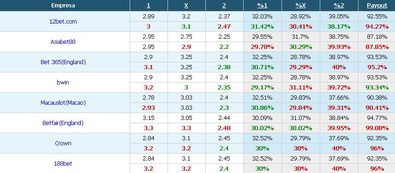Open the Betfair(England) link

pyautogui.click(x=63, y=123)
